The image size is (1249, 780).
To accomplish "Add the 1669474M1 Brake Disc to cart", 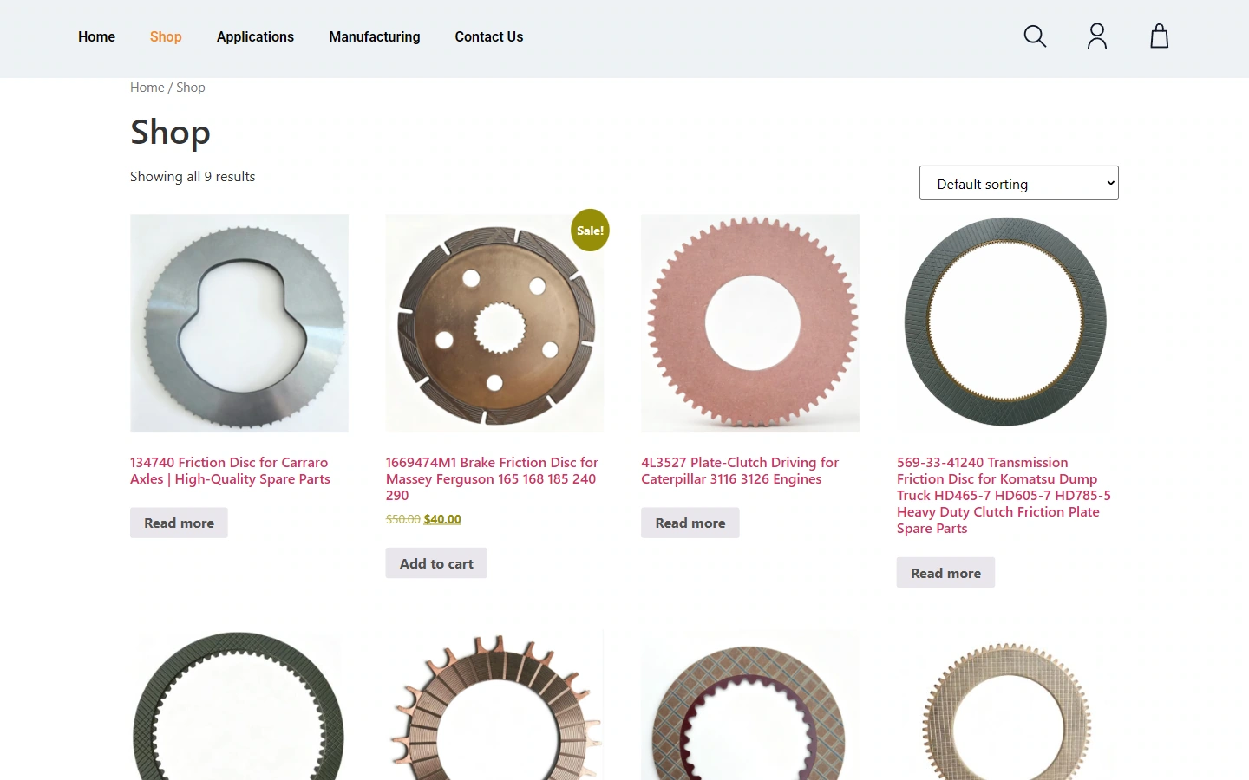I will (436, 563).
